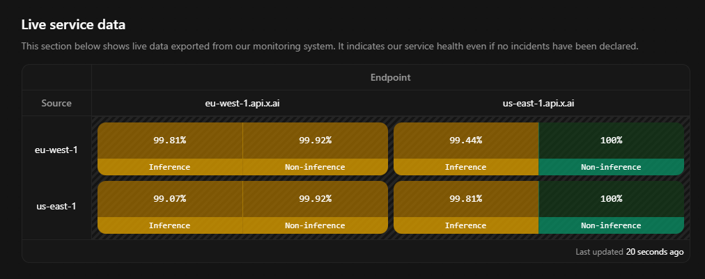Viewport: 705px width, 279px height.
Task: Click the monitoring system description text
Action: point(330,46)
